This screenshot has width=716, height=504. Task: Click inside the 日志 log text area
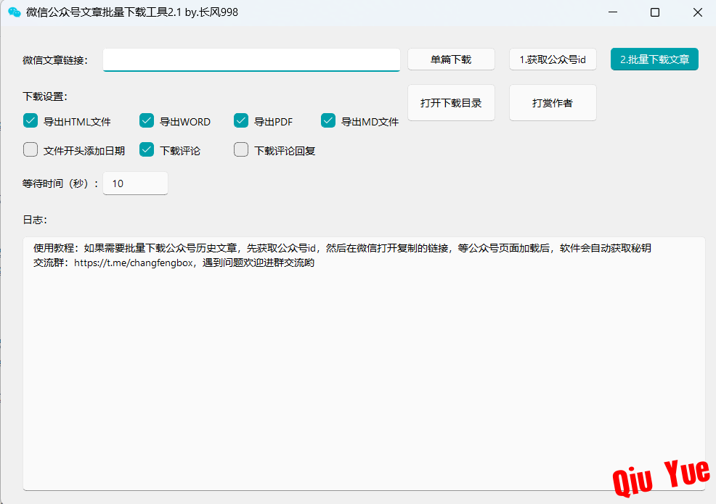364,363
